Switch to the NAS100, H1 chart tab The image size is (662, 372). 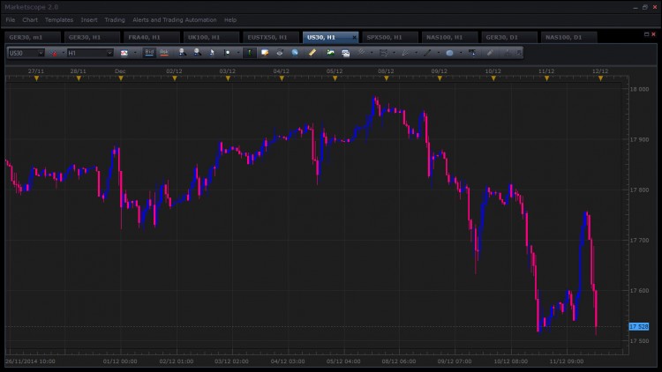tap(449, 38)
